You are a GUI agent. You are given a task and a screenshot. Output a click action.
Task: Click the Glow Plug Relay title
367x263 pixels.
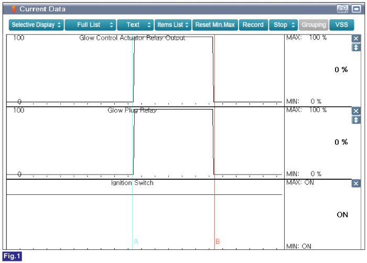point(132,110)
